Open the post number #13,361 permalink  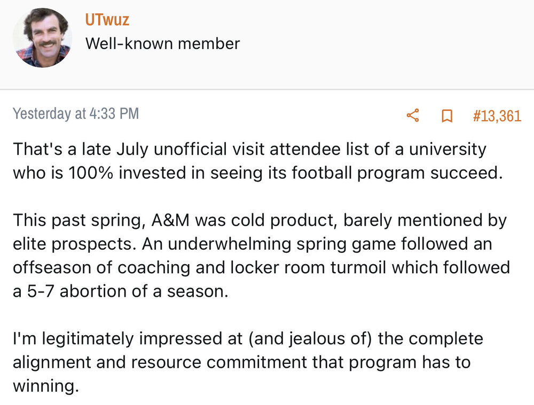pyautogui.click(x=497, y=116)
